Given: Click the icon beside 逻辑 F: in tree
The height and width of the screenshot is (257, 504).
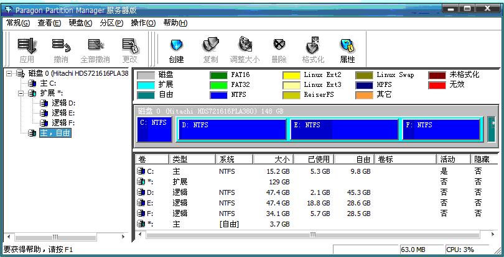Looking at the screenshot, I should [44, 123].
